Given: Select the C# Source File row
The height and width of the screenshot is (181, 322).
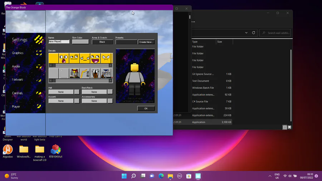Looking at the screenshot, I should (x=203, y=101).
